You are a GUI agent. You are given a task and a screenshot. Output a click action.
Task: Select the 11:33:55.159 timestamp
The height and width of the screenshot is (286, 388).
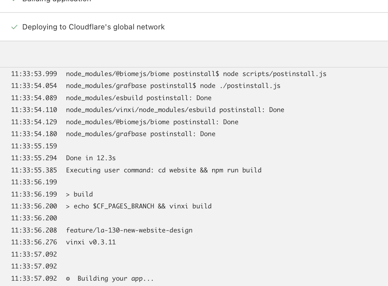coord(34,146)
